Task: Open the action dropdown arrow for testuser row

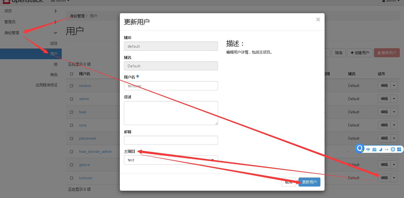Action: 394,178
